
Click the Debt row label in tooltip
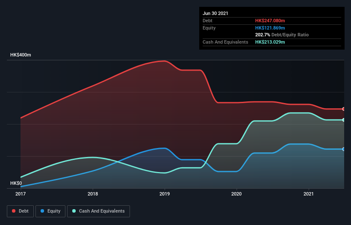[207, 21]
